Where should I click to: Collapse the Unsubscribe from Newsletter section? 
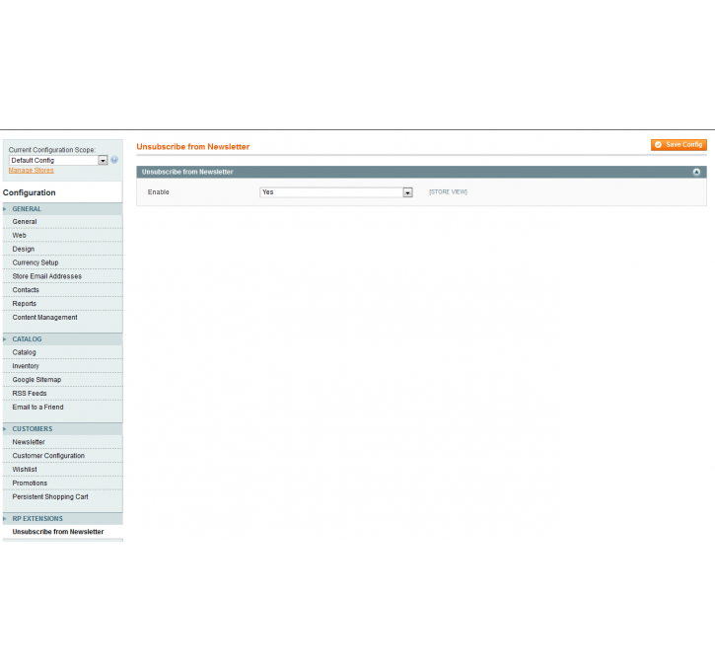[696, 172]
